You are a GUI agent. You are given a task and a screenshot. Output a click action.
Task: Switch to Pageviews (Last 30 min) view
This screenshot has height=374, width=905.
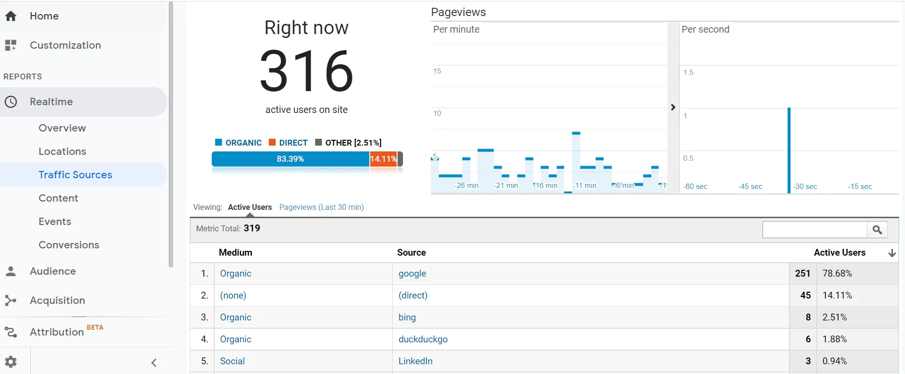322,207
